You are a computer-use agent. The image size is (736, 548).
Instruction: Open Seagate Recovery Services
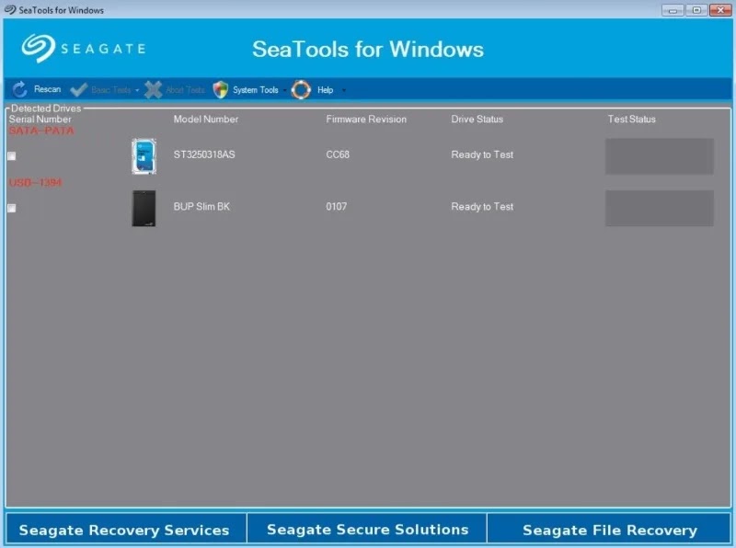pyautogui.click(x=126, y=529)
